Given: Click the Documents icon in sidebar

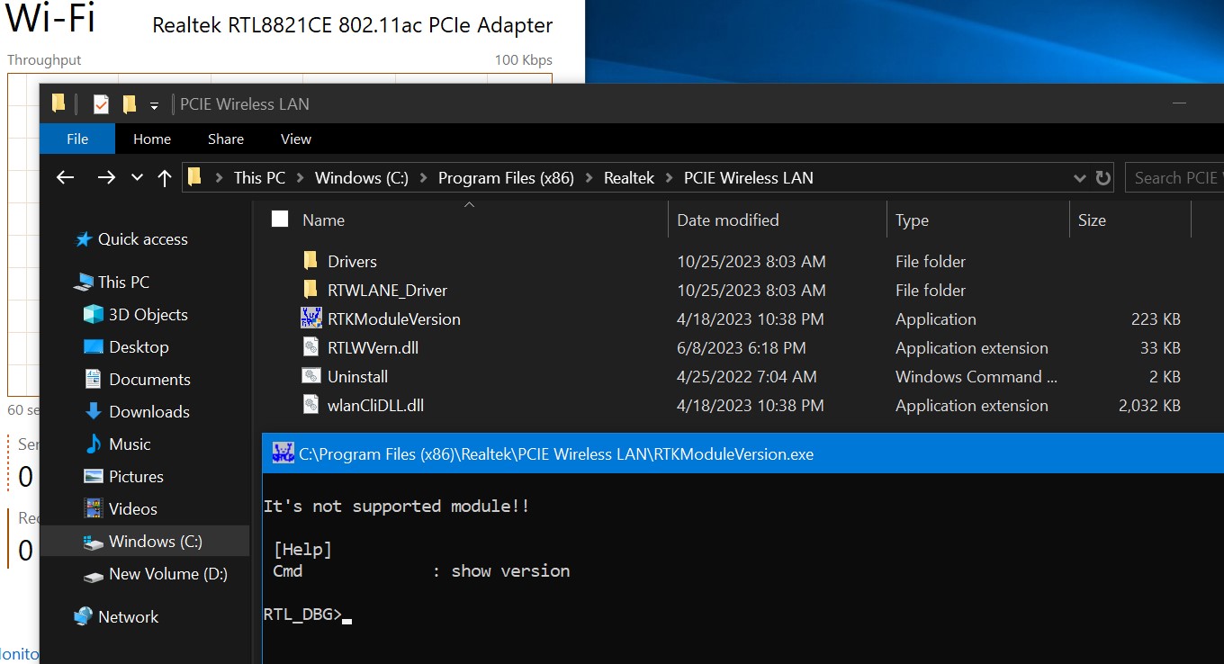Looking at the screenshot, I should click(x=94, y=379).
